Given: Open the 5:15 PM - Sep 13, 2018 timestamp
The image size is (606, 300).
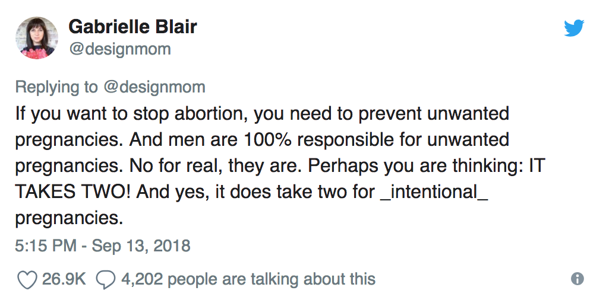Looking at the screenshot, I should 102,245.
